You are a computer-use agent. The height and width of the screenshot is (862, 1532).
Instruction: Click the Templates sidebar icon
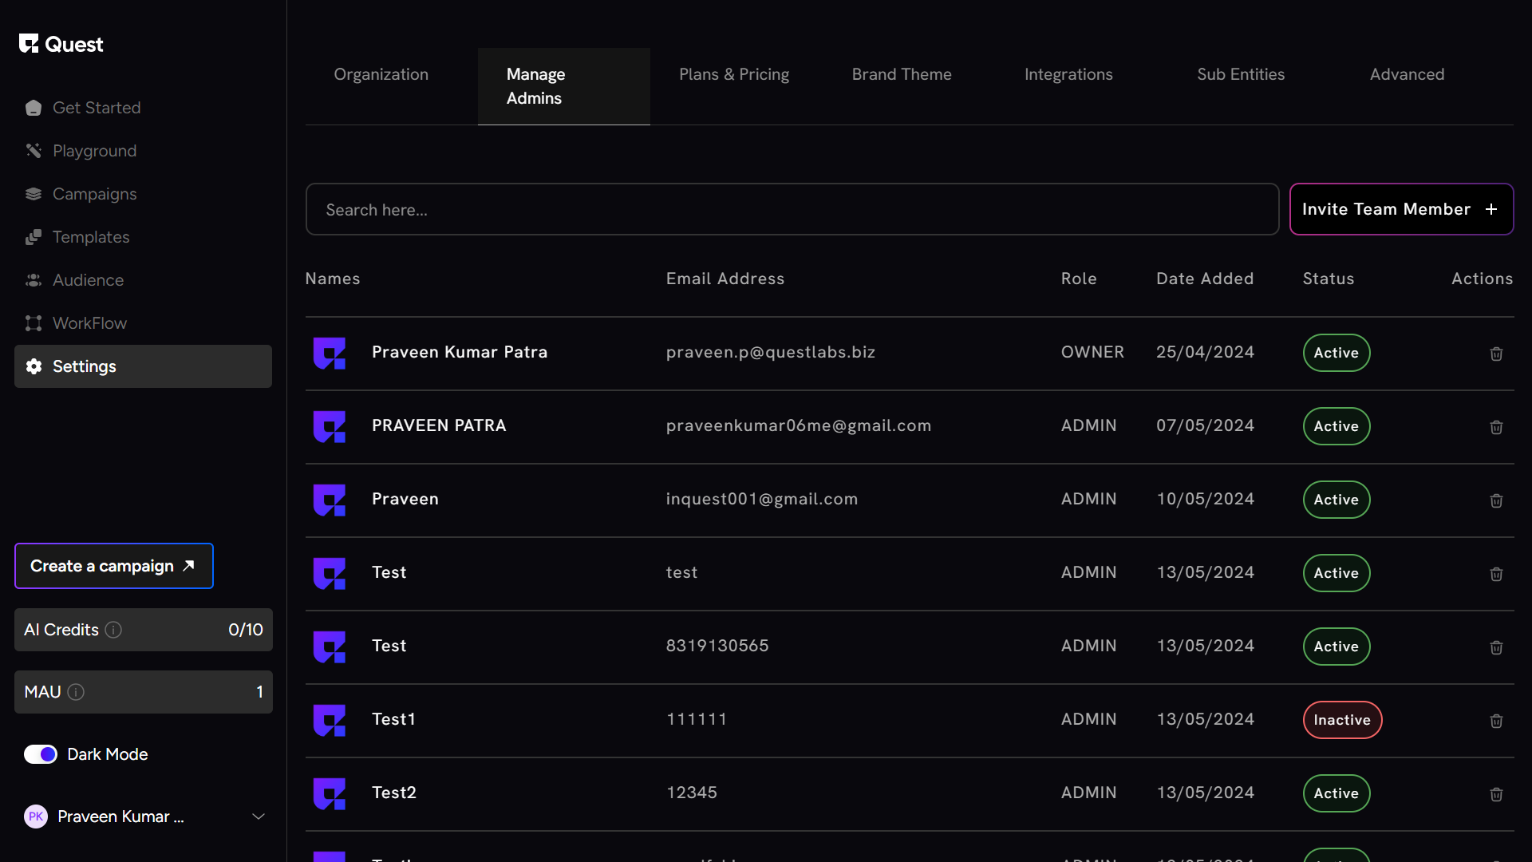(x=34, y=237)
